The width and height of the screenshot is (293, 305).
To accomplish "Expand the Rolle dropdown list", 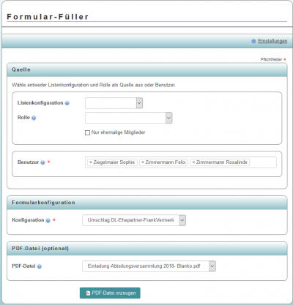I will click(129, 118).
